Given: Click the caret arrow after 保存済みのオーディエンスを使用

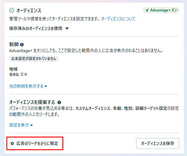Looking at the screenshot, I should (x=67, y=29).
